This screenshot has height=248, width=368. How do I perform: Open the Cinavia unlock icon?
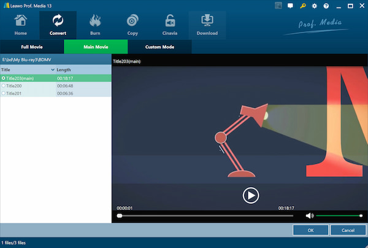[170, 20]
